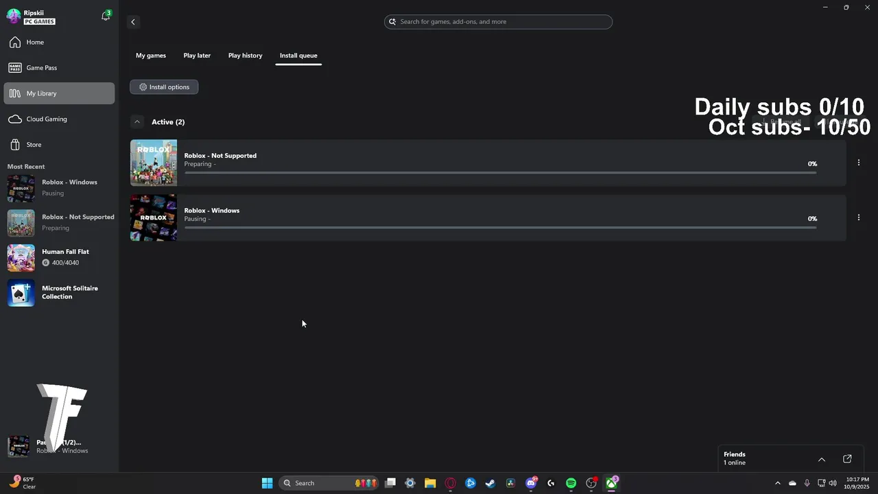This screenshot has height=494, width=878.
Task: Open Roblox - Windows in Most Recent list
Action: [60, 188]
